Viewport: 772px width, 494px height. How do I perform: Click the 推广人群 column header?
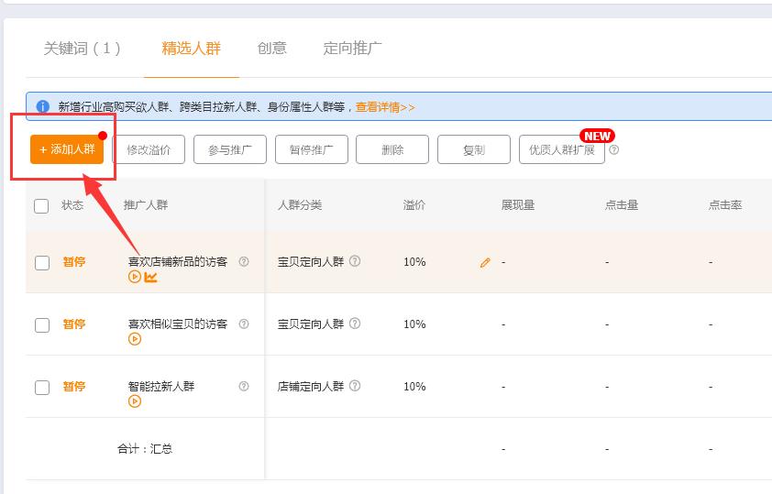pyautogui.click(x=146, y=205)
